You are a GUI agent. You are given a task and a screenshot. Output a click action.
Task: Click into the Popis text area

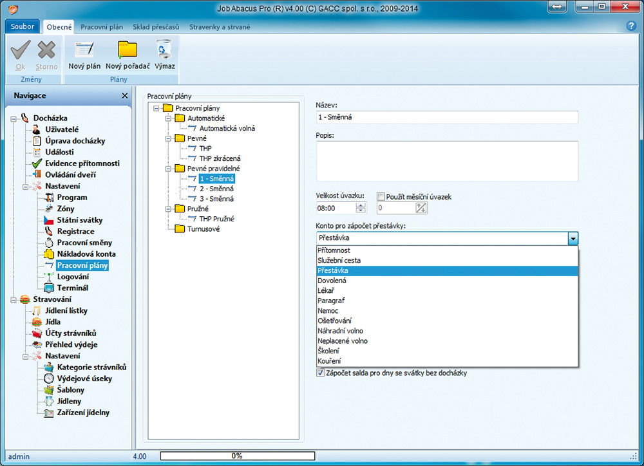(x=447, y=161)
